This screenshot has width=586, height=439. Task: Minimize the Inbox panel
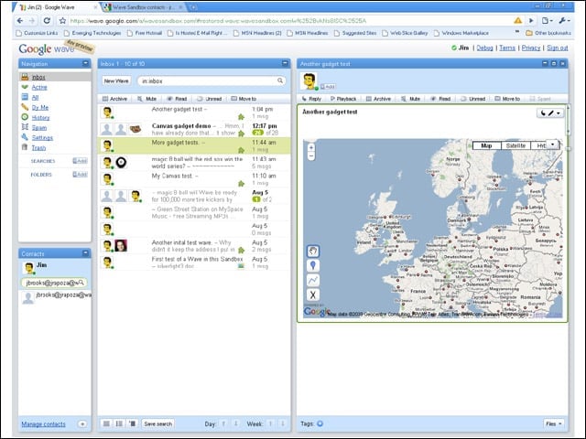285,63
